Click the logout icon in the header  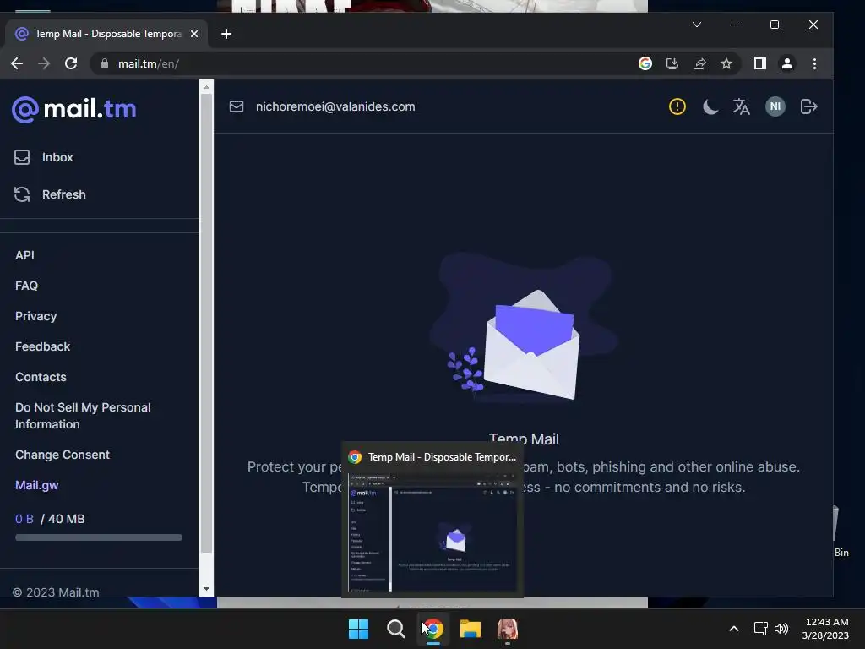[x=808, y=106]
